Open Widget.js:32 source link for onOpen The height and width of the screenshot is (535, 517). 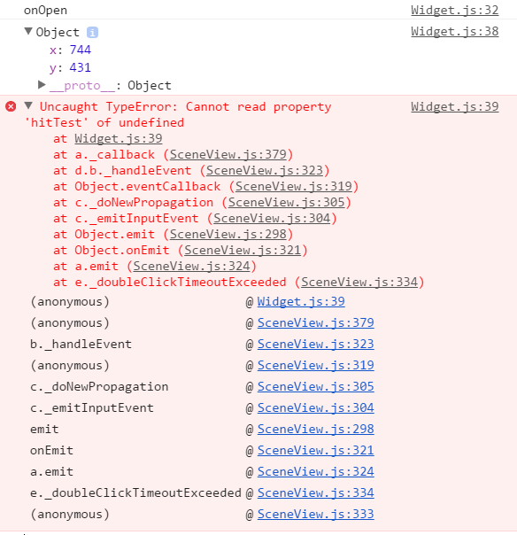coord(455,11)
